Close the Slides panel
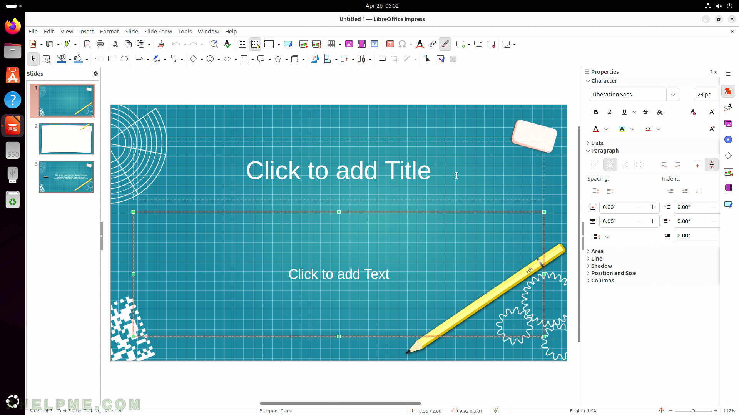Viewport: 739px width, 415px height. click(95, 73)
